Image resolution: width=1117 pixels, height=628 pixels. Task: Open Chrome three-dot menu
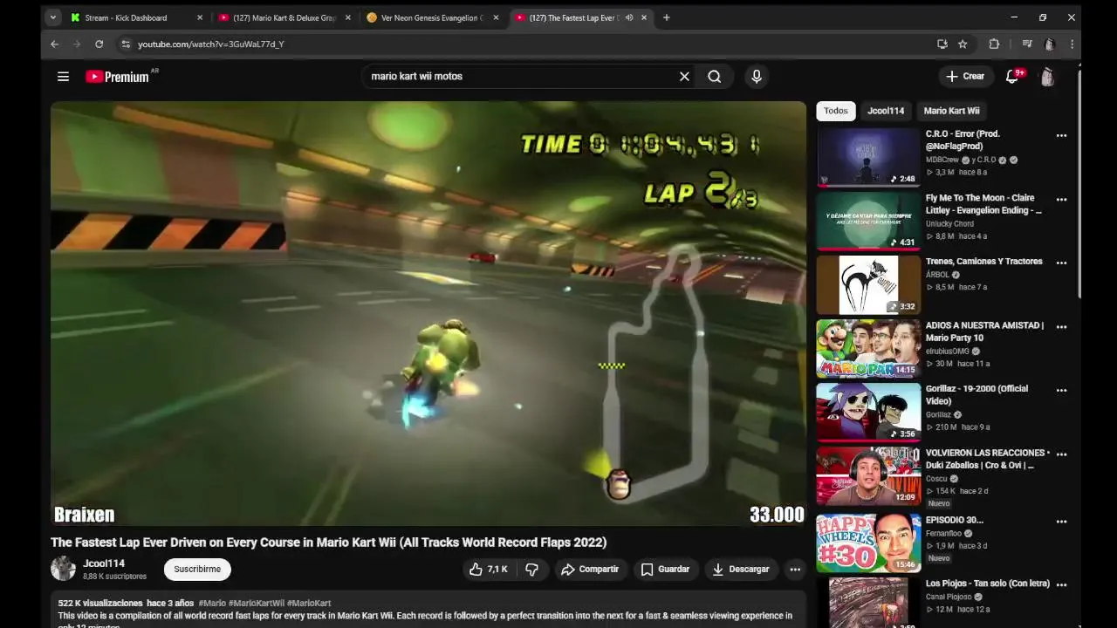pyautogui.click(x=1072, y=44)
